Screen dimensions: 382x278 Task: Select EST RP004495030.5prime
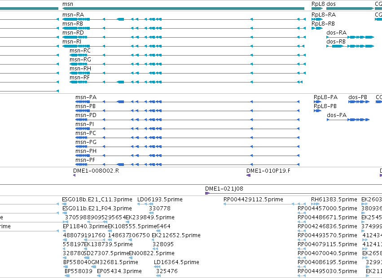(327, 271)
